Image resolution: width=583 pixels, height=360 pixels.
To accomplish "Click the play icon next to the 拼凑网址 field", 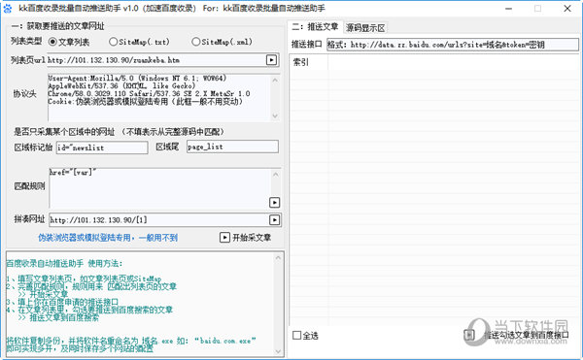I will 274,219.
